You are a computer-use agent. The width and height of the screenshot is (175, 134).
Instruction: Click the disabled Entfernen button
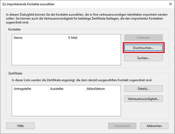click(143, 38)
